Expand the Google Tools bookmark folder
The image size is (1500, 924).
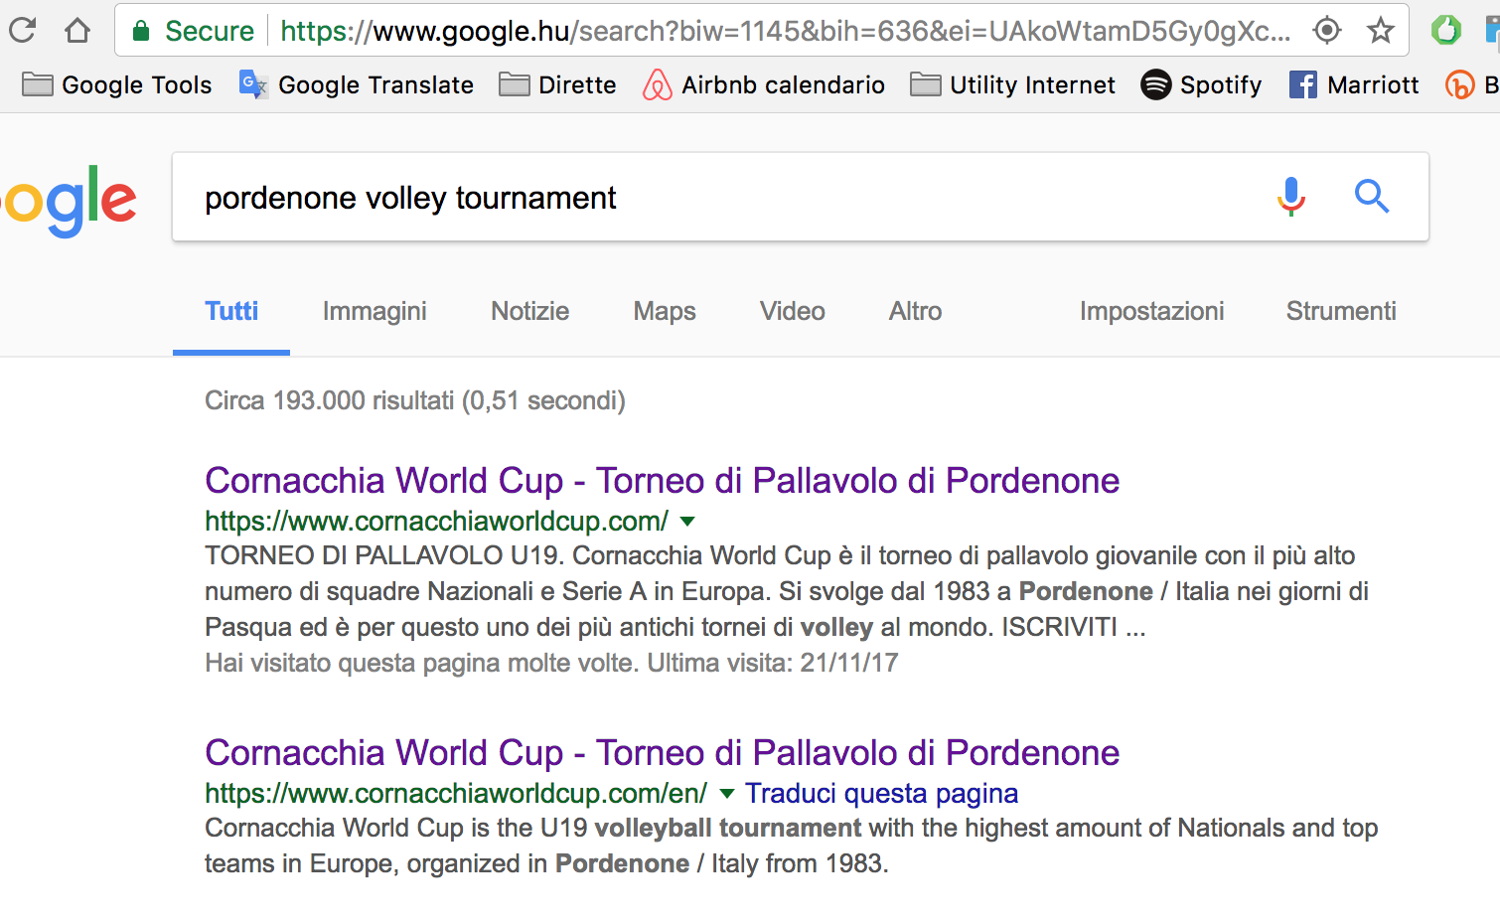click(x=117, y=85)
